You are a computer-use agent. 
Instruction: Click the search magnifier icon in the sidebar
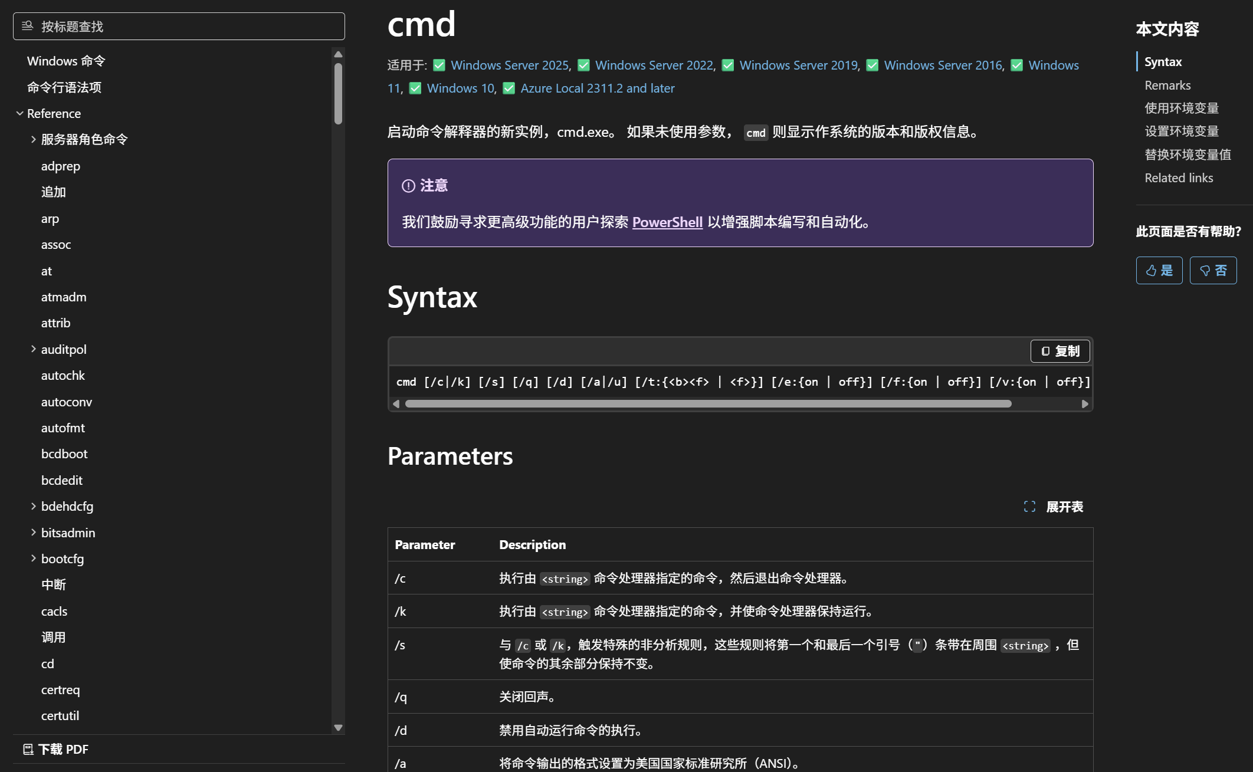pyautogui.click(x=26, y=26)
